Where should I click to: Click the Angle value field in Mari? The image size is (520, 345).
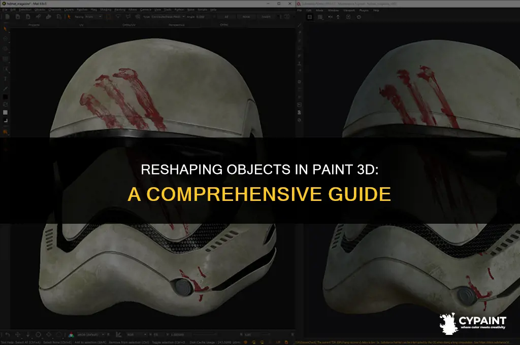click(x=205, y=17)
